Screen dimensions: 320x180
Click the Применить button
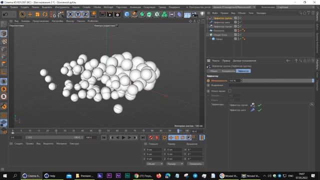pyautogui.click(x=195, y=164)
